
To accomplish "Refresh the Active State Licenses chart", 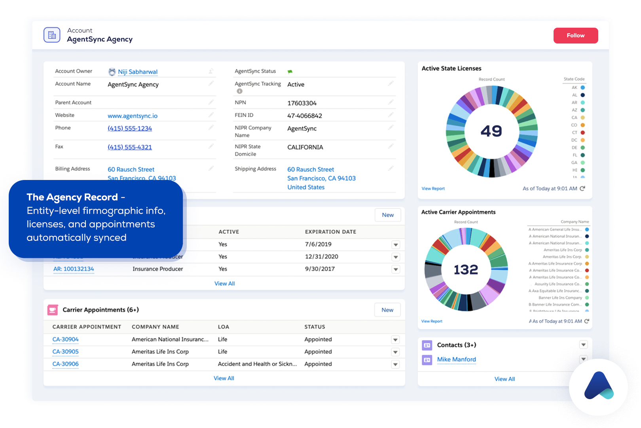I will pos(582,189).
